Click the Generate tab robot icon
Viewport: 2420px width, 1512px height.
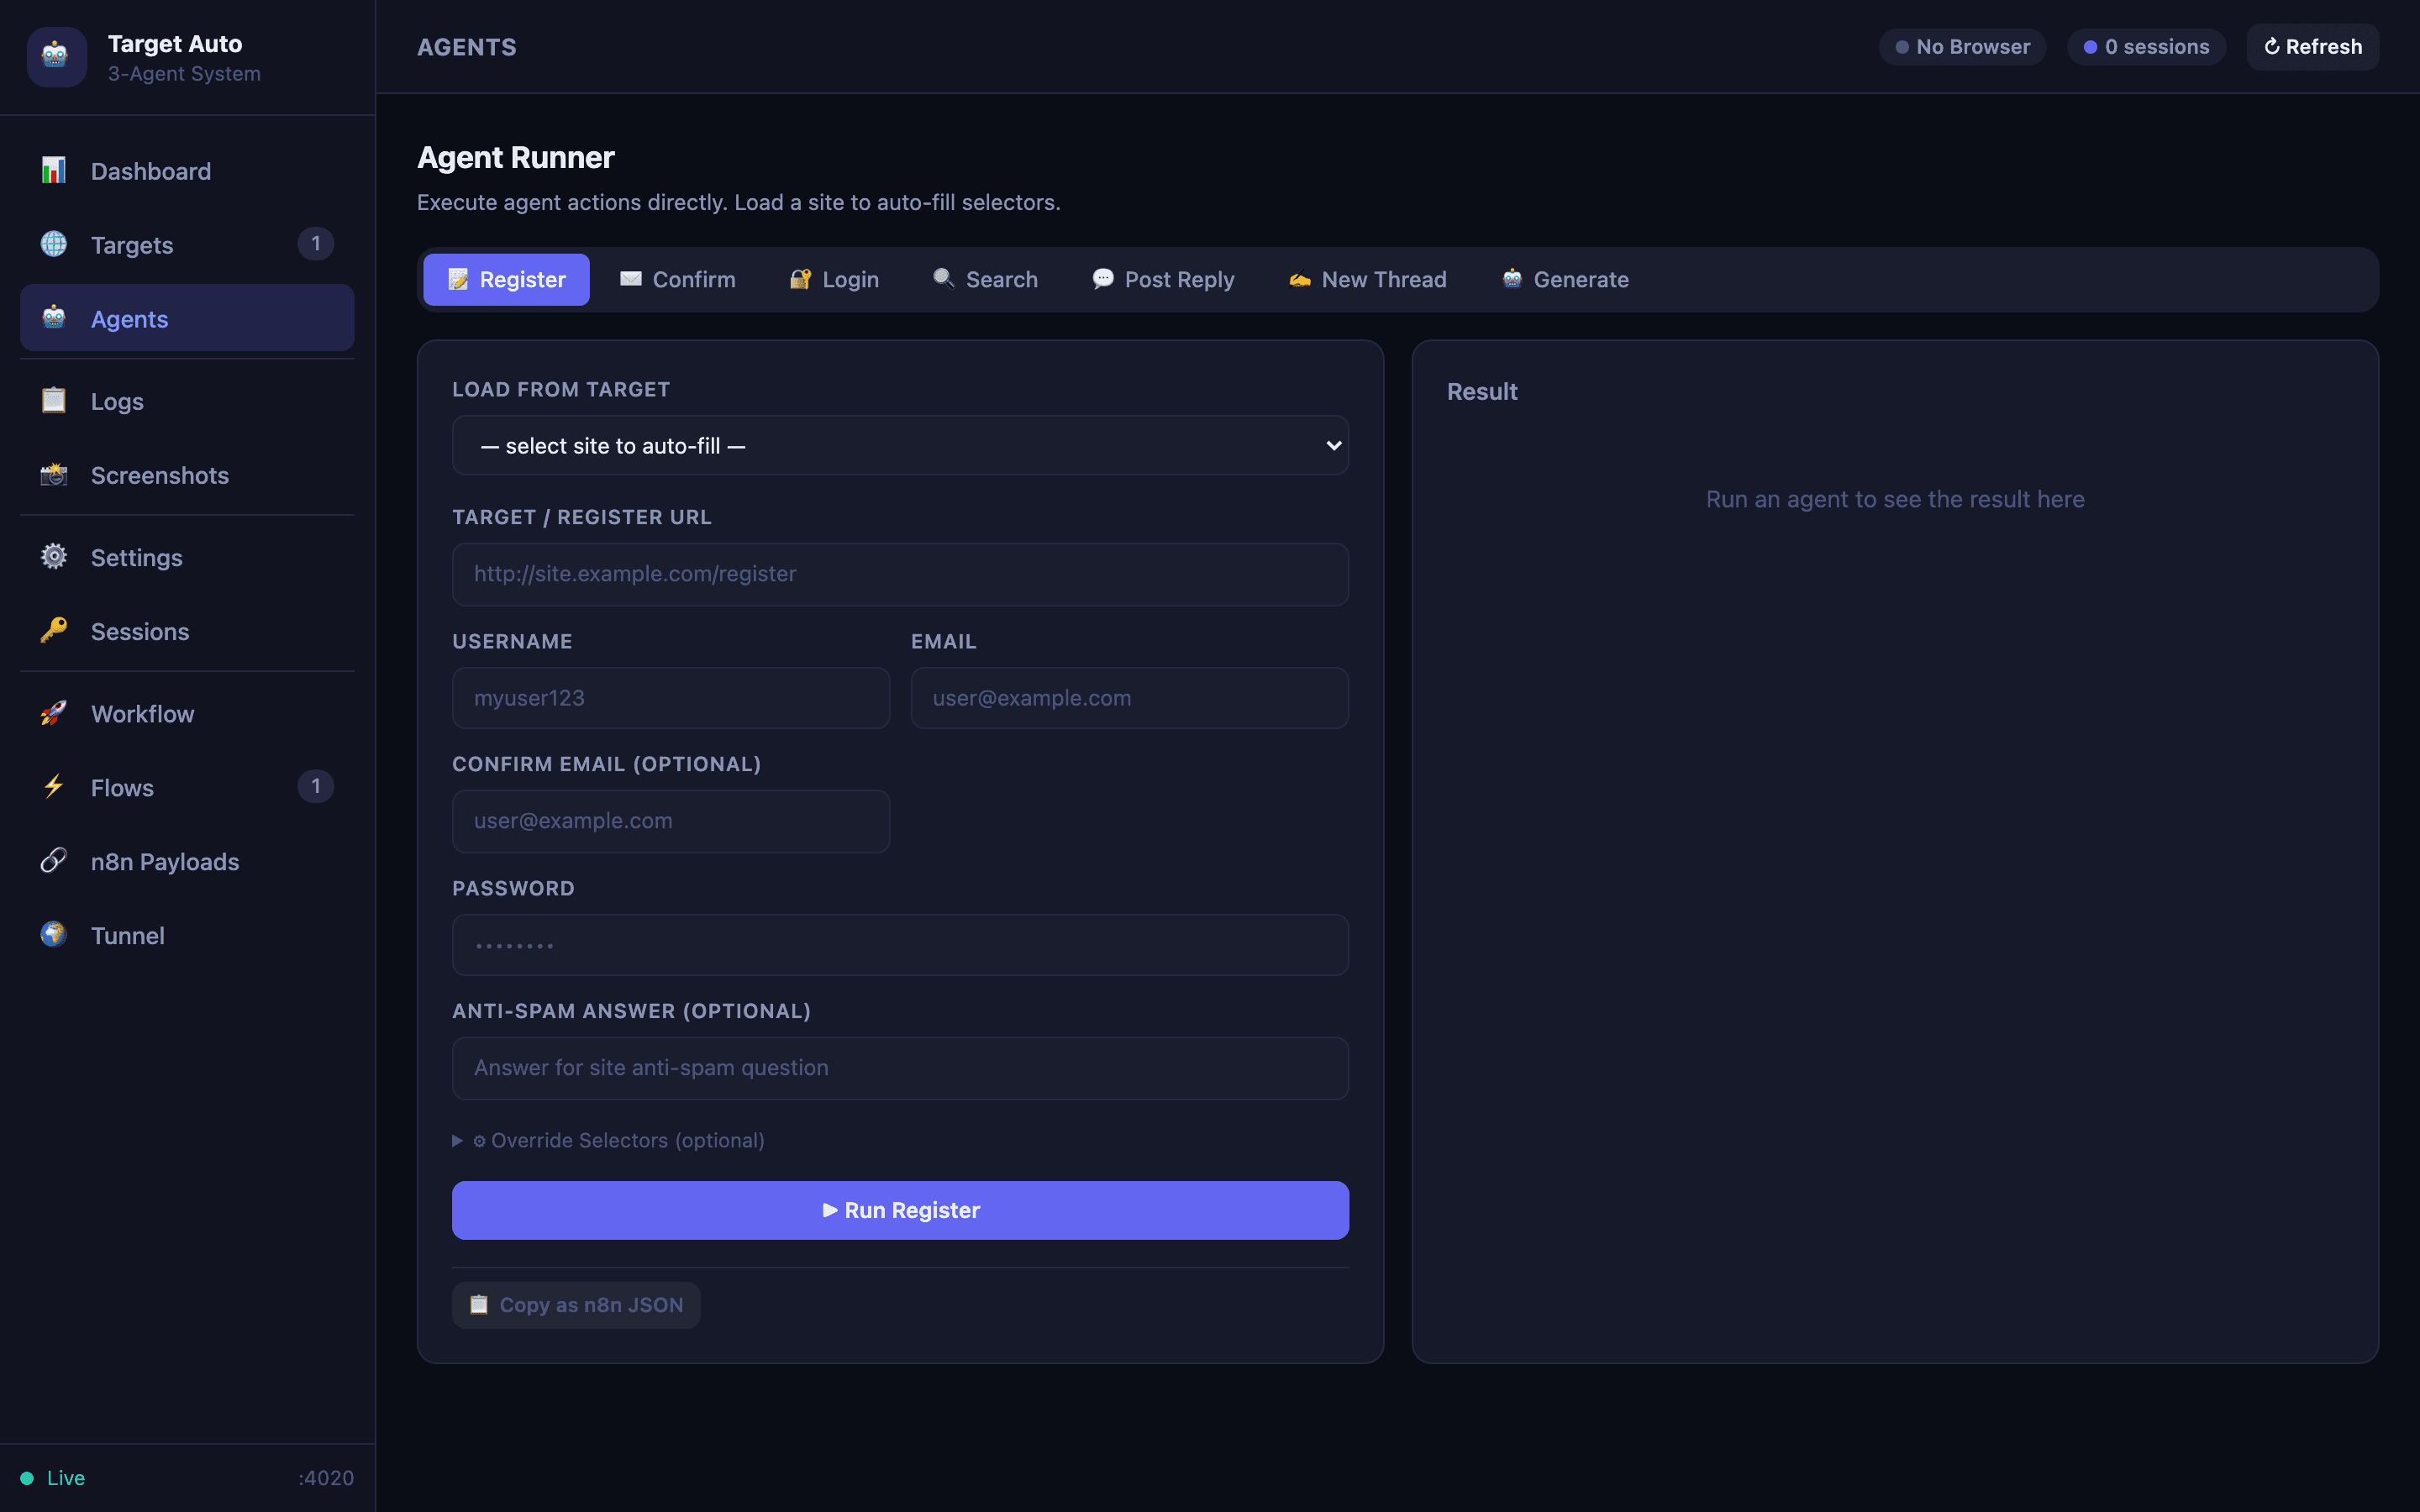(x=1512, y=279)
